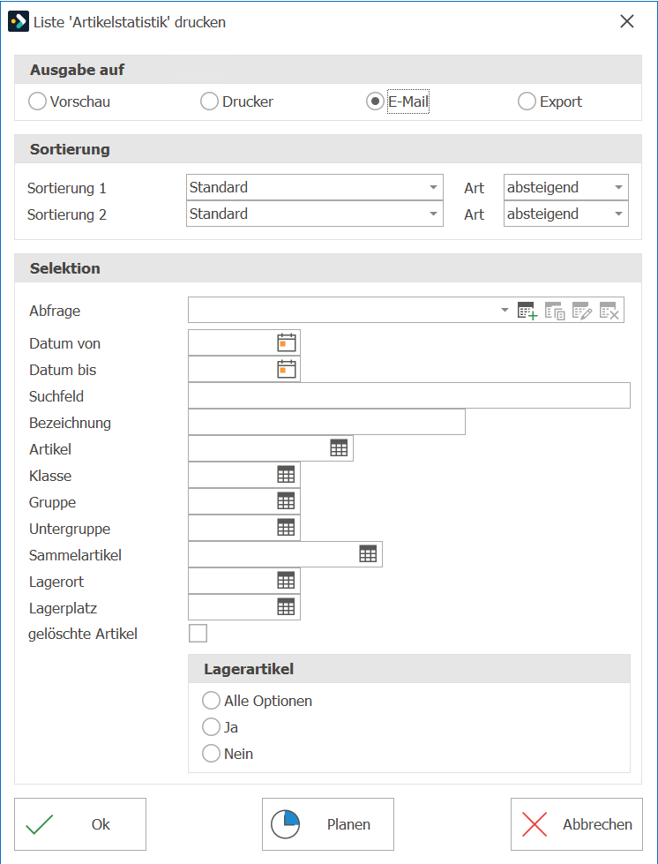Open the lookup table for Klasse
The width and height of the screenshot is (658, 864).
287,475
